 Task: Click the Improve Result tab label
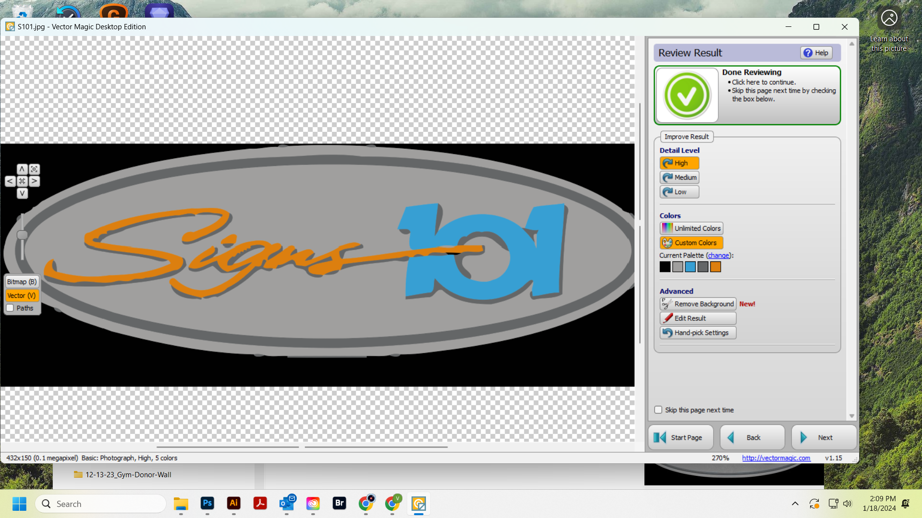point(687,137)
